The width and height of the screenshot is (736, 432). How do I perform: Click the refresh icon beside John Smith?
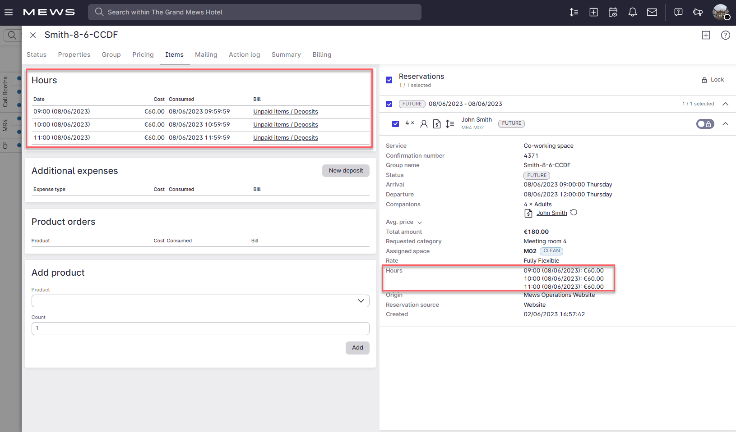[x=574, y=213]
